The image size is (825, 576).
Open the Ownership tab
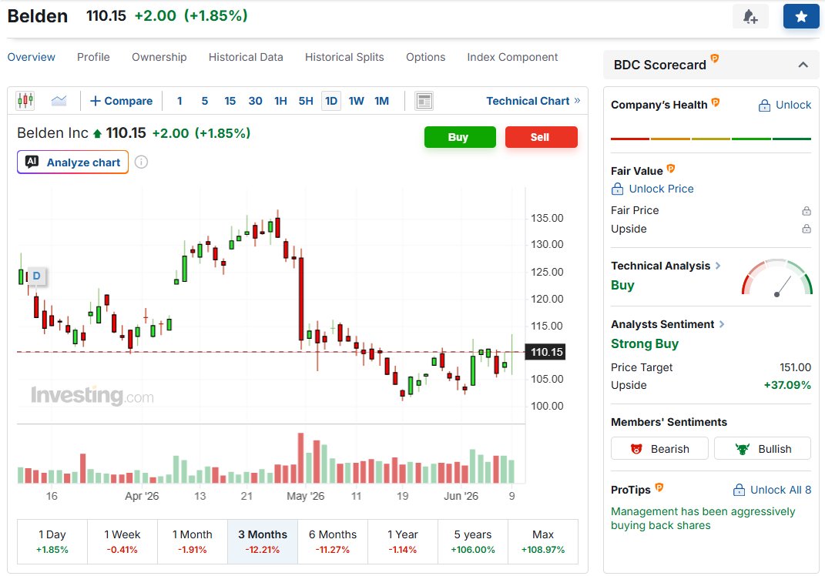coord(159,57)
